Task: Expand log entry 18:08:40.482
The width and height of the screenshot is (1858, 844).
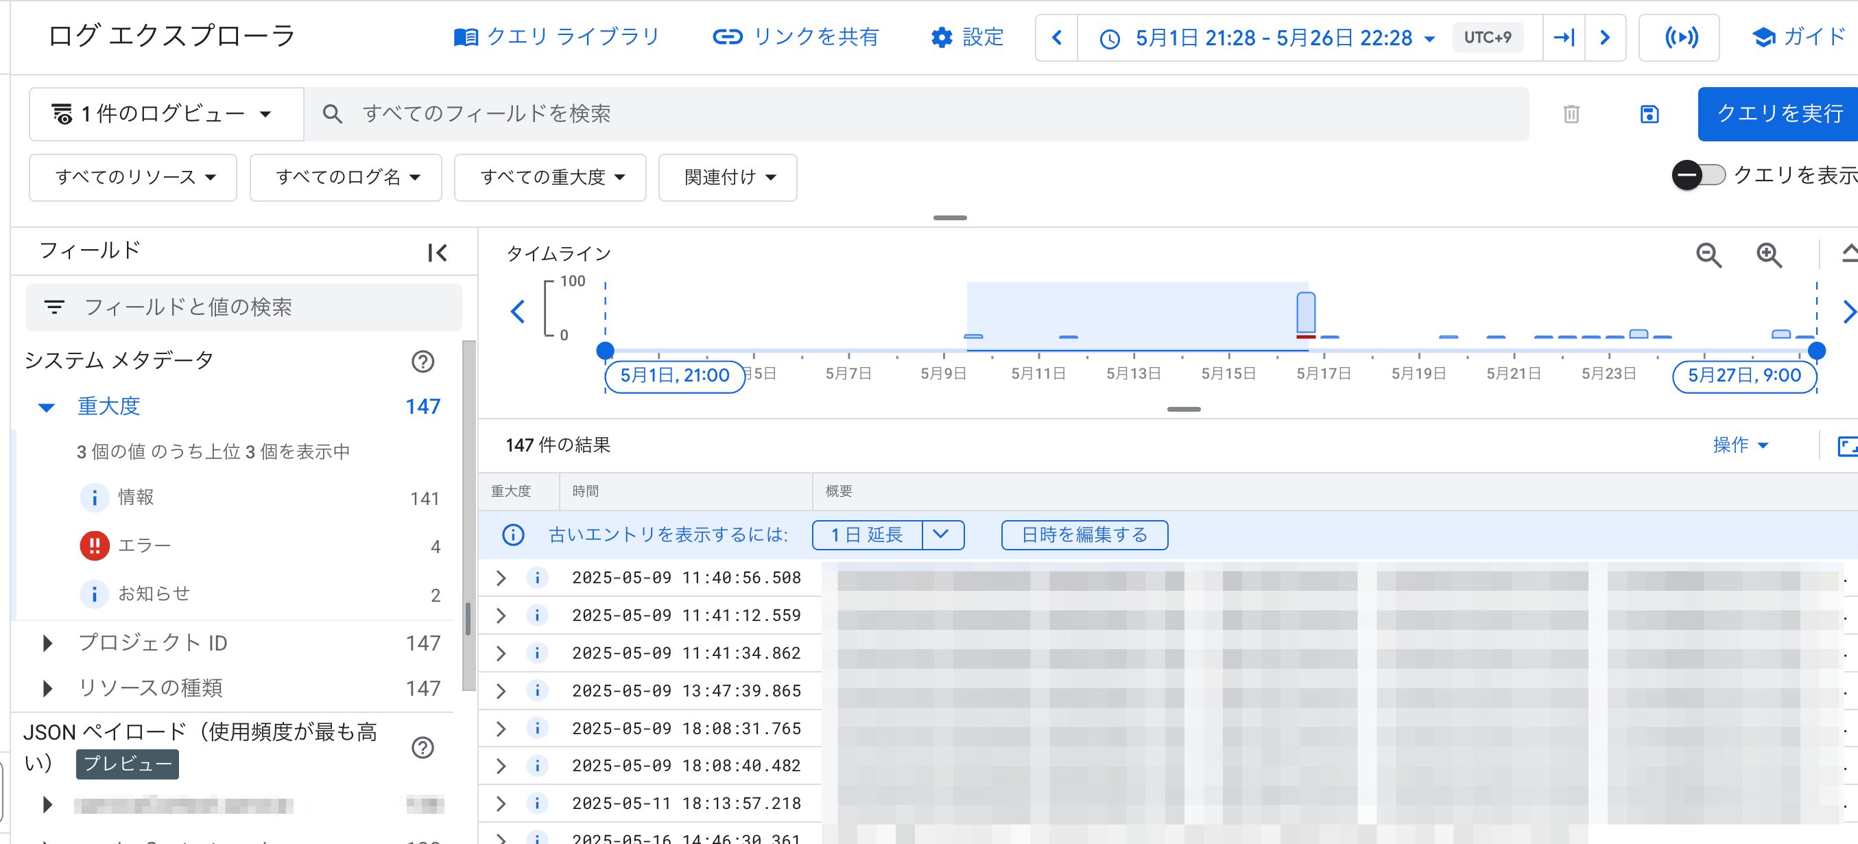Action: coord(501,766)
